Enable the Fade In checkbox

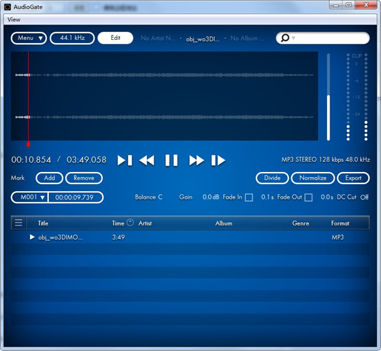pyautogui.click(x=249, y=197)
